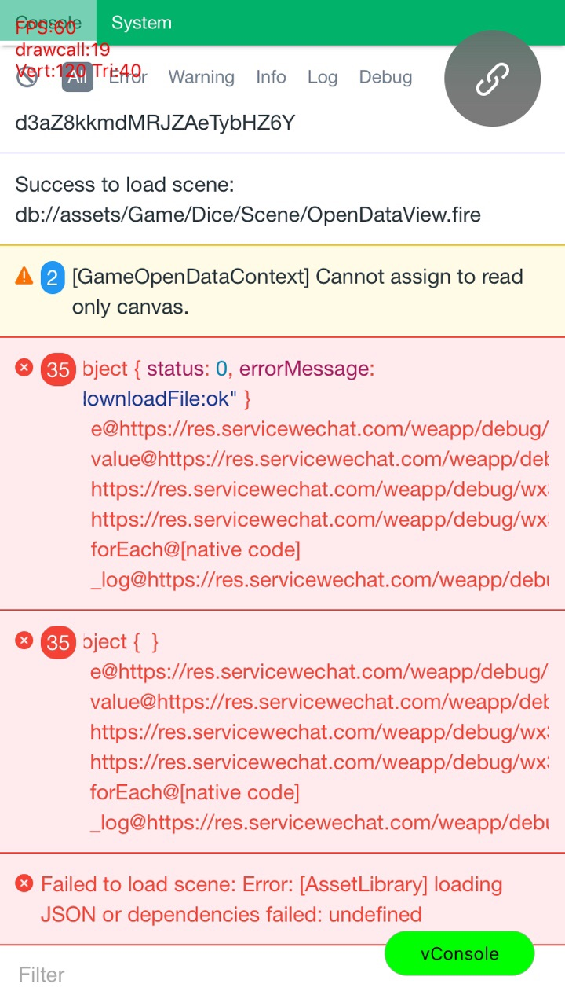Click the clear console icon
The height and width of the screenshot is (1006, 565).
pos(27,77)
